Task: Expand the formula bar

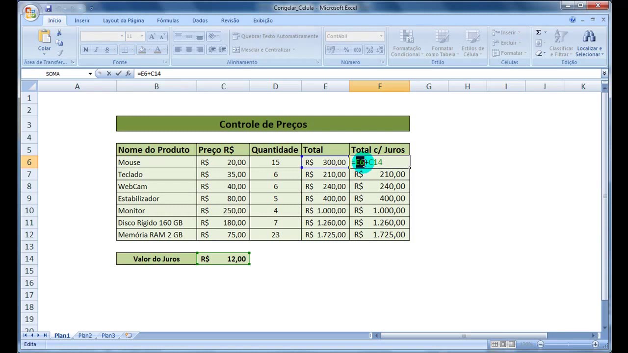Action: [604, 74]
